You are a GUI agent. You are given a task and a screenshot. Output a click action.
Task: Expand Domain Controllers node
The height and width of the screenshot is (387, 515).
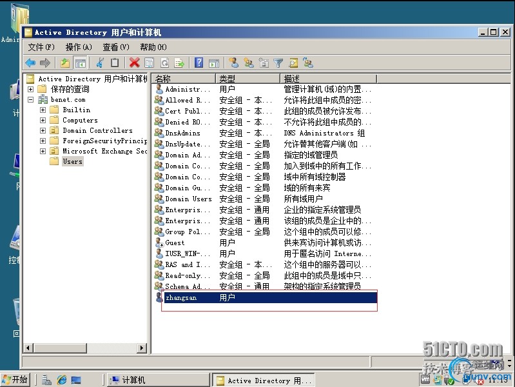coord(43,130)
